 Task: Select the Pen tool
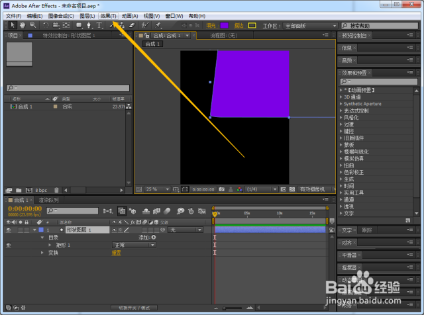[89, 25]
